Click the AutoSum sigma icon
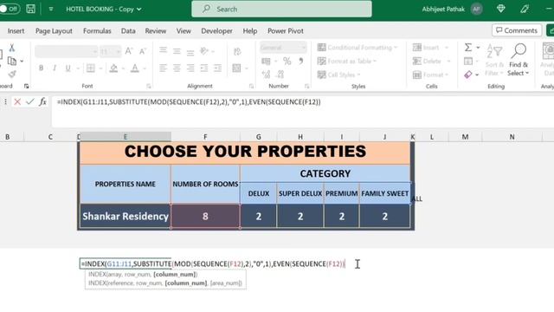This screenshot has width=554, height=312. pos(468,48)
